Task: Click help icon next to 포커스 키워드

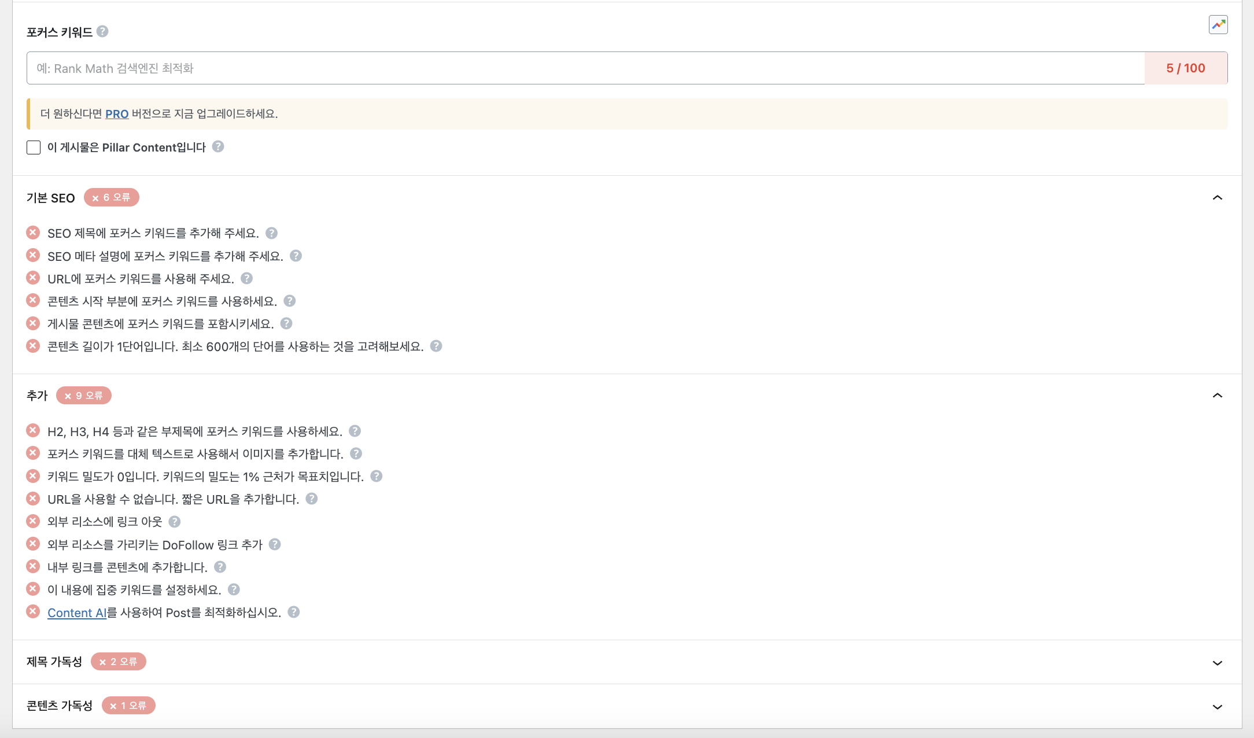Action: coord(102,31)
